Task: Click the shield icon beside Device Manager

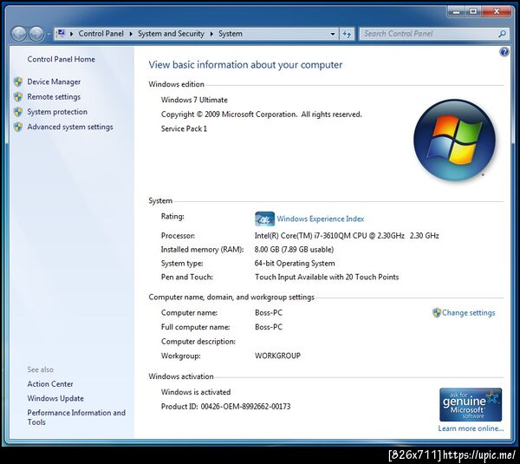Action: [x=18, y=82]
